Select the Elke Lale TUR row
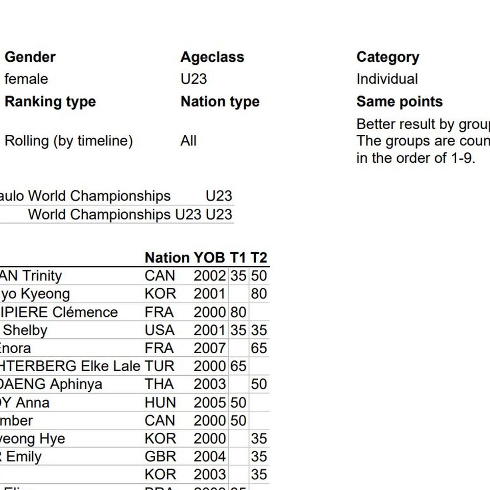The height and width of the screenshot is (490, 490). pyautogui.click(x=135, y=366)
